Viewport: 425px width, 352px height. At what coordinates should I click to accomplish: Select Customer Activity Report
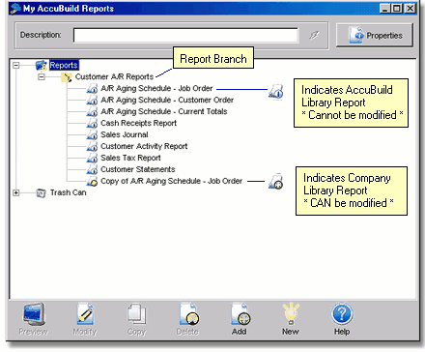(x=144, y=146)
